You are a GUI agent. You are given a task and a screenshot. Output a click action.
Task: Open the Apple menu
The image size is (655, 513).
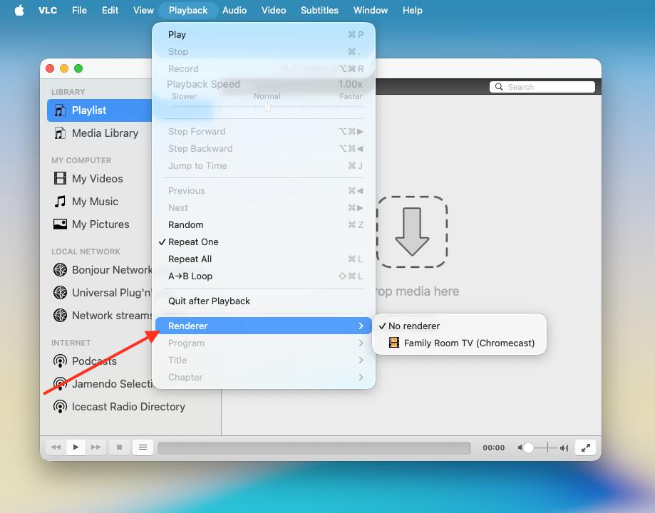coord(19,10)
